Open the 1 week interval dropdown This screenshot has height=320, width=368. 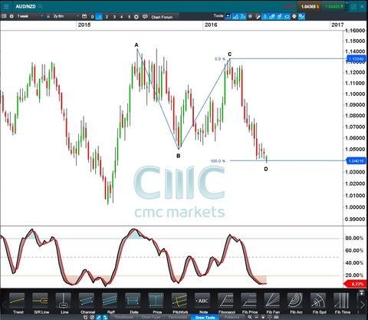[x=29, y=16]
